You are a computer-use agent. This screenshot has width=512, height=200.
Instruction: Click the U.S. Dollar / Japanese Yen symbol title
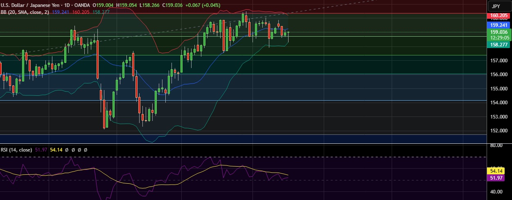pos(29,5)
